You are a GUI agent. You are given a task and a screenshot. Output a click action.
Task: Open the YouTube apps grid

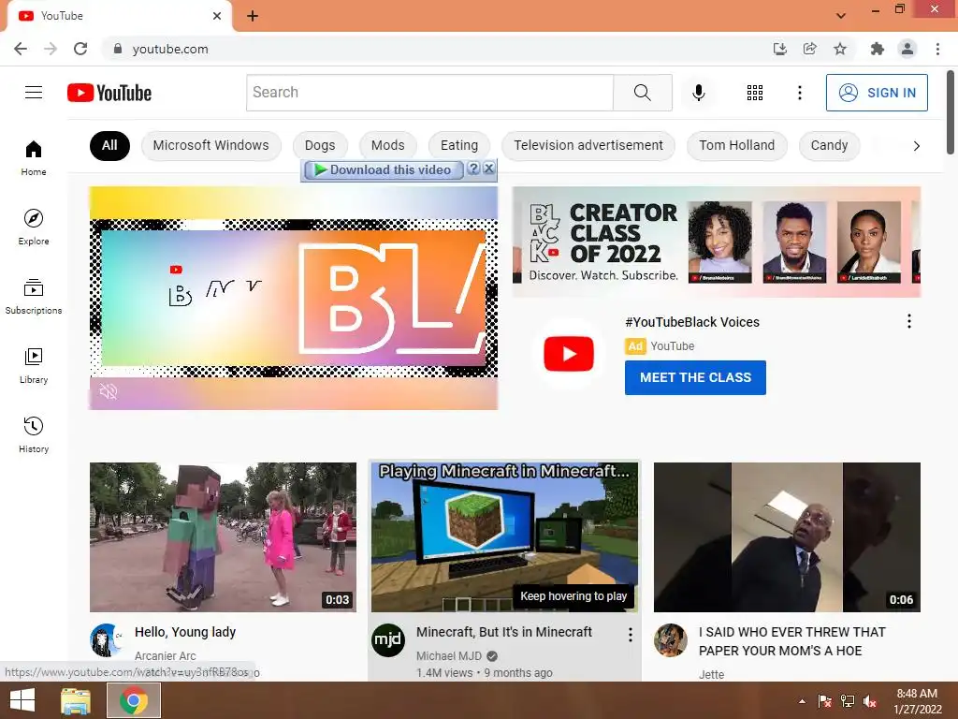pos(755,93)
